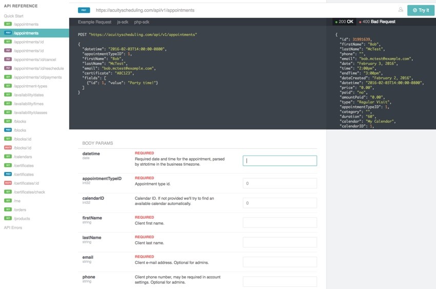436x289 pixels.
Task: Click the "id": 31991639 response line
Action: point(355,40)
